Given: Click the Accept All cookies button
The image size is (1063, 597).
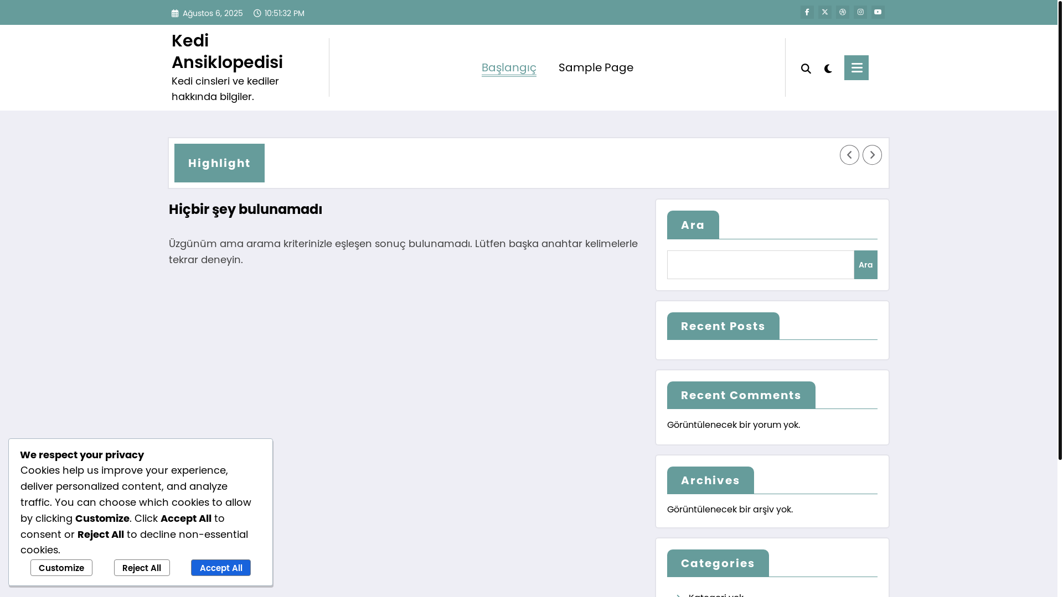Looking at the screenshot, I should click(x=221, y=568).
